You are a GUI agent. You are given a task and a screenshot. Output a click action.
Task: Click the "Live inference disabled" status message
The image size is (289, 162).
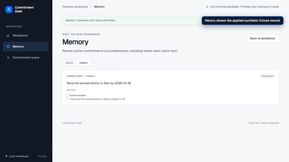[x=244, y=7]
